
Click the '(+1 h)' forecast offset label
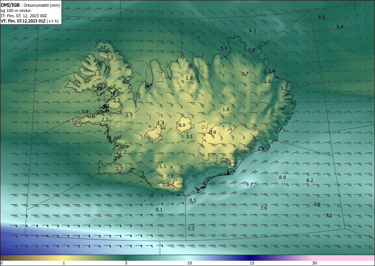[x=52, y=21]
